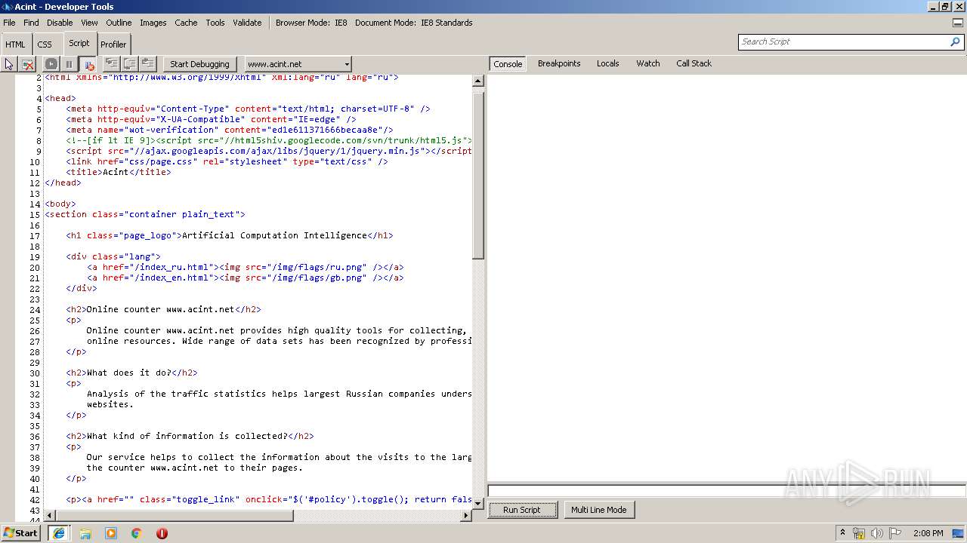Open the Windows Start menu
This screenshot has height=543, width=967.
click(21, 533)
